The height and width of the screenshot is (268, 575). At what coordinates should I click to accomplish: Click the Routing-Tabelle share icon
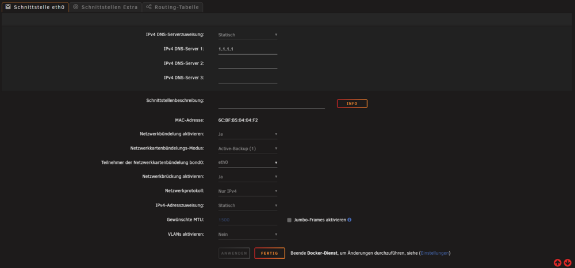[x=149, y=7]
